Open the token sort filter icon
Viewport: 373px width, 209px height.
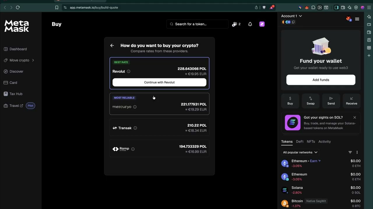point(350,152)
